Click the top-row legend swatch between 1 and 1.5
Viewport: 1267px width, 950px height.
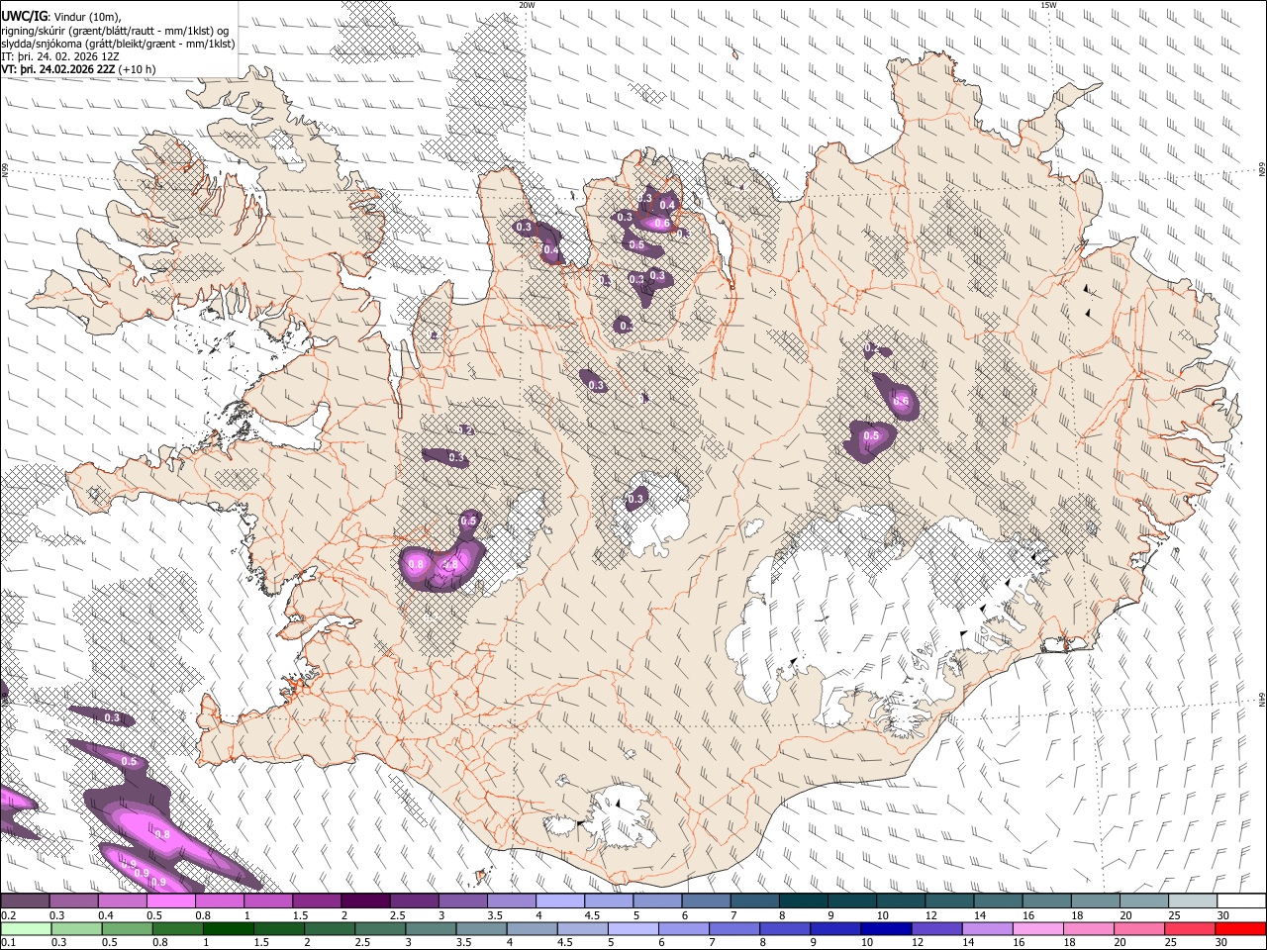point(267,902)
